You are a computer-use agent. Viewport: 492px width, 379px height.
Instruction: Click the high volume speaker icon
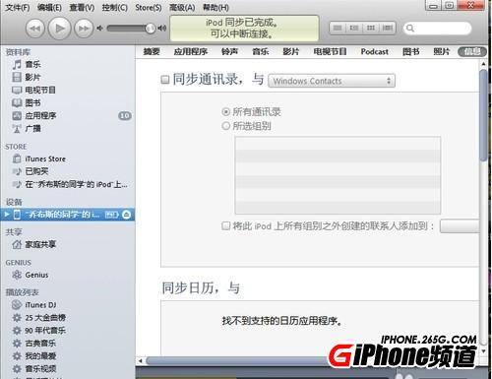(162, 29)
